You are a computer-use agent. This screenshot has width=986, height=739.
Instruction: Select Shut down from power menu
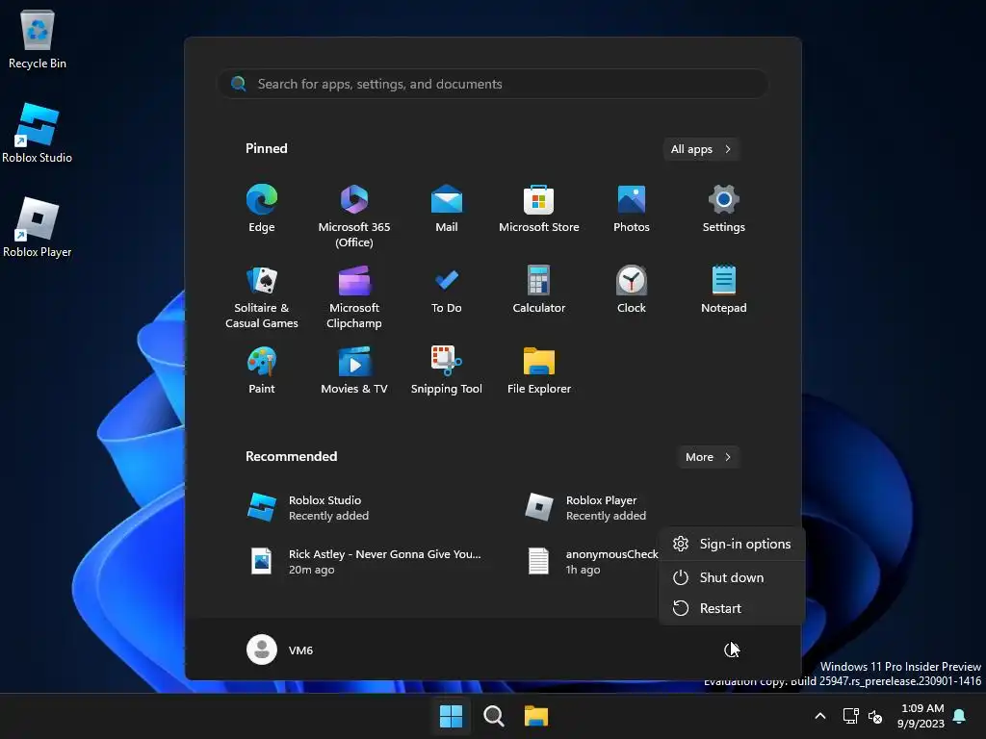(x=732, y=577)
